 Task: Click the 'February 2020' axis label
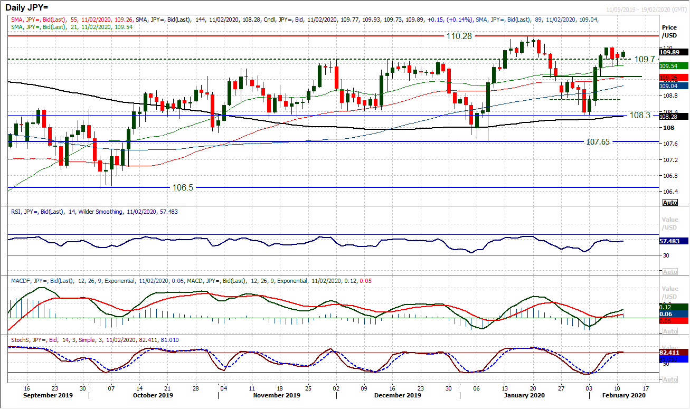click(623, 395)
